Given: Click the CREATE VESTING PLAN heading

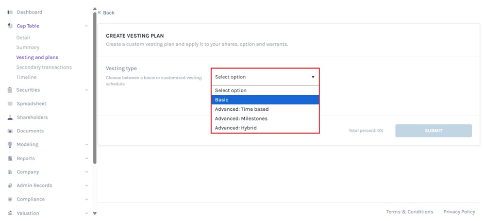Looking at the screenshot, I should tap(135, 36).
